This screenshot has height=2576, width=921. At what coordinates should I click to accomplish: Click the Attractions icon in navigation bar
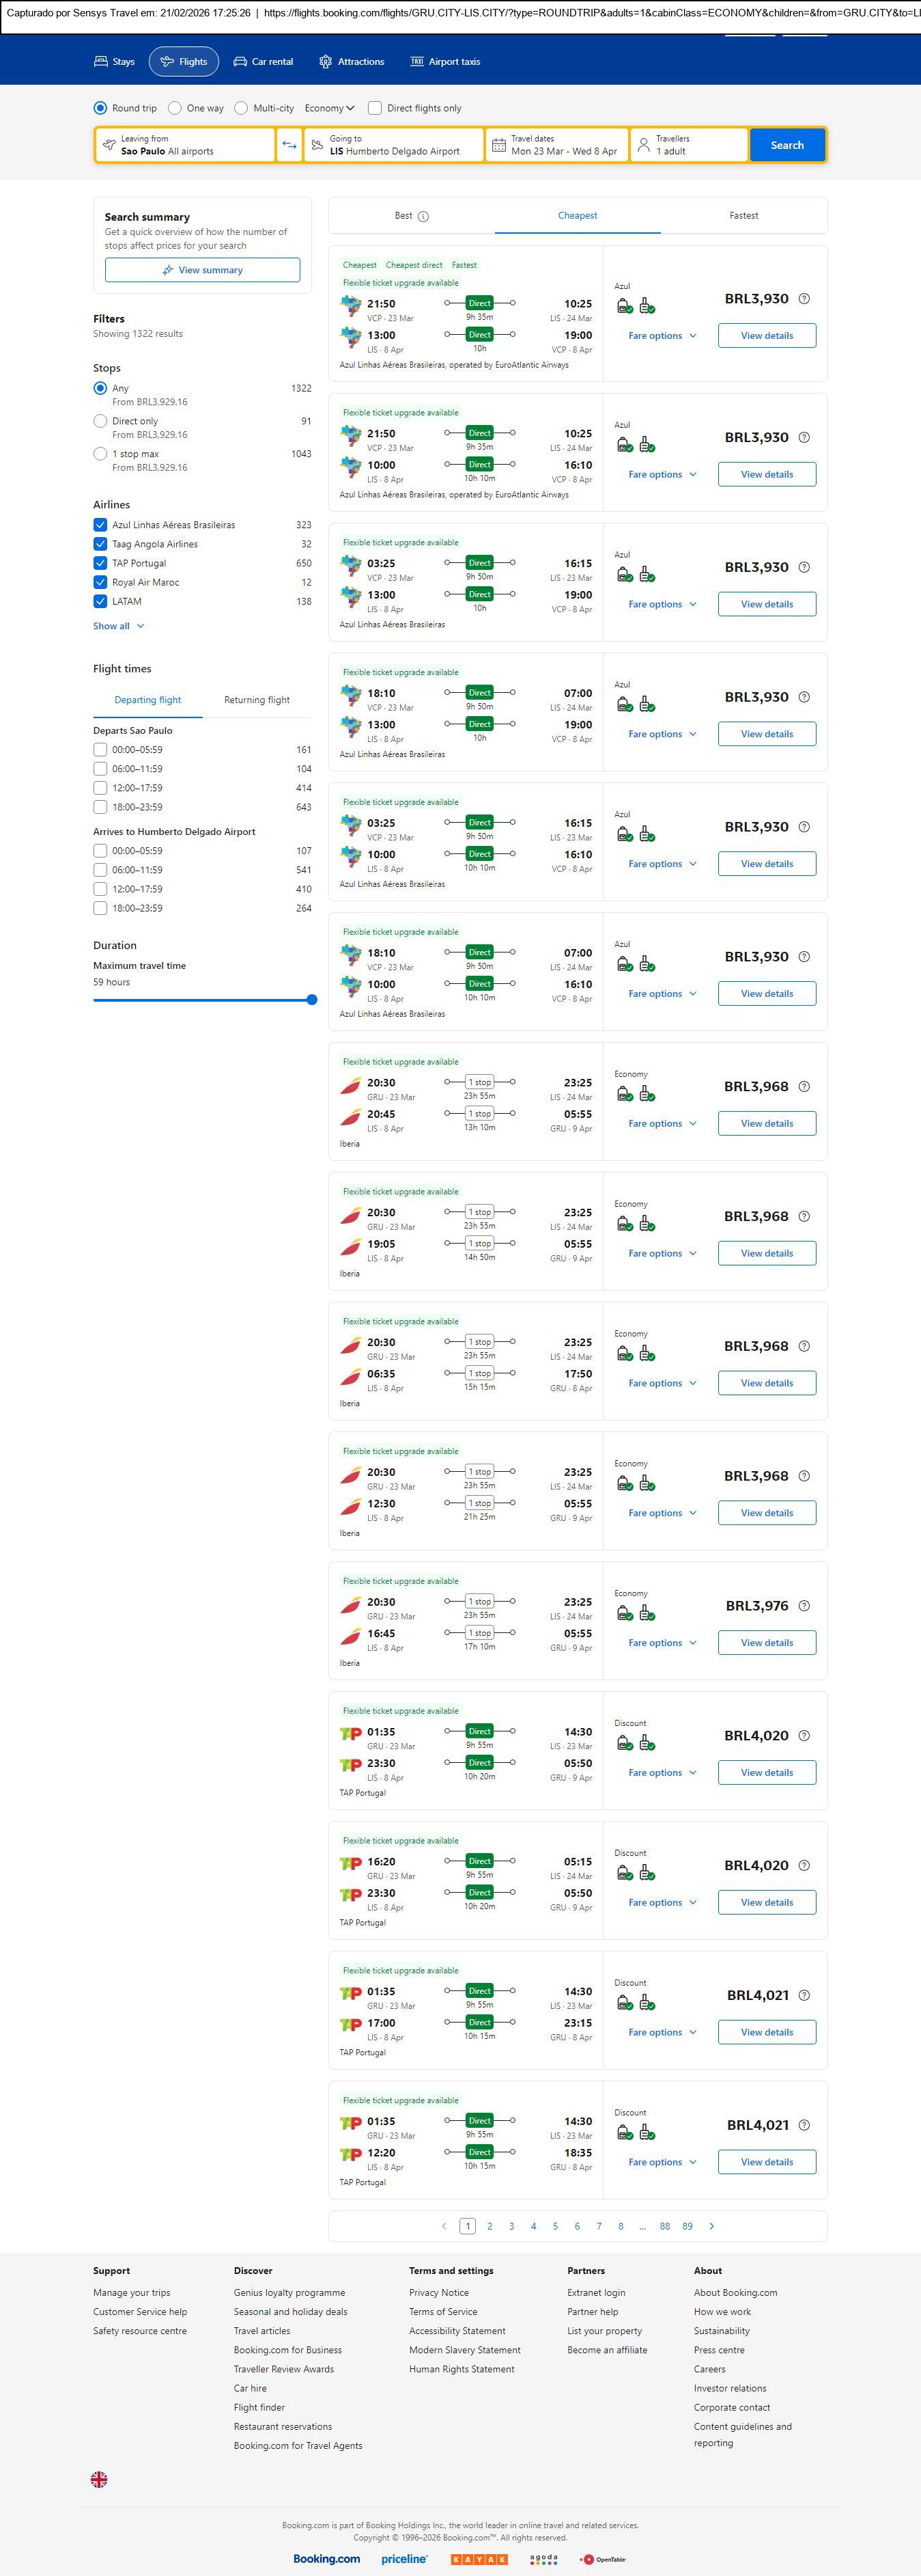tap(326, 62)
